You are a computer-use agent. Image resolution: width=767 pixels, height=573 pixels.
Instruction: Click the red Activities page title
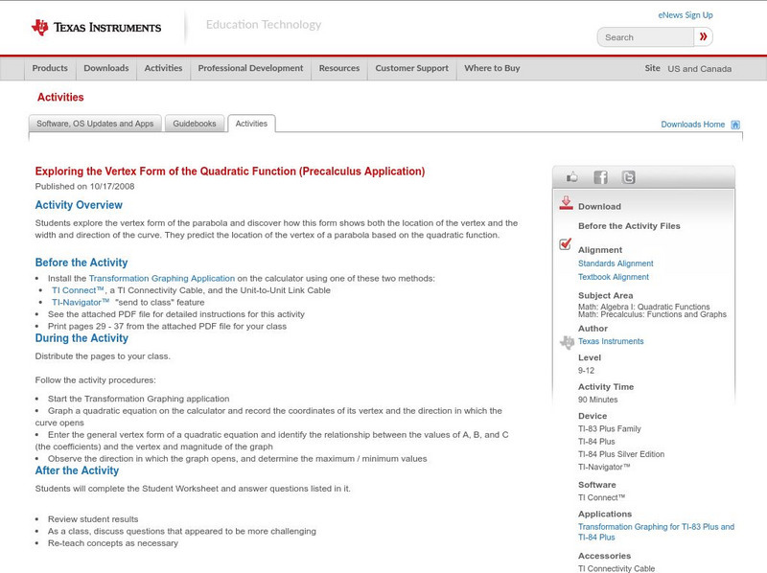click(60, 98)
